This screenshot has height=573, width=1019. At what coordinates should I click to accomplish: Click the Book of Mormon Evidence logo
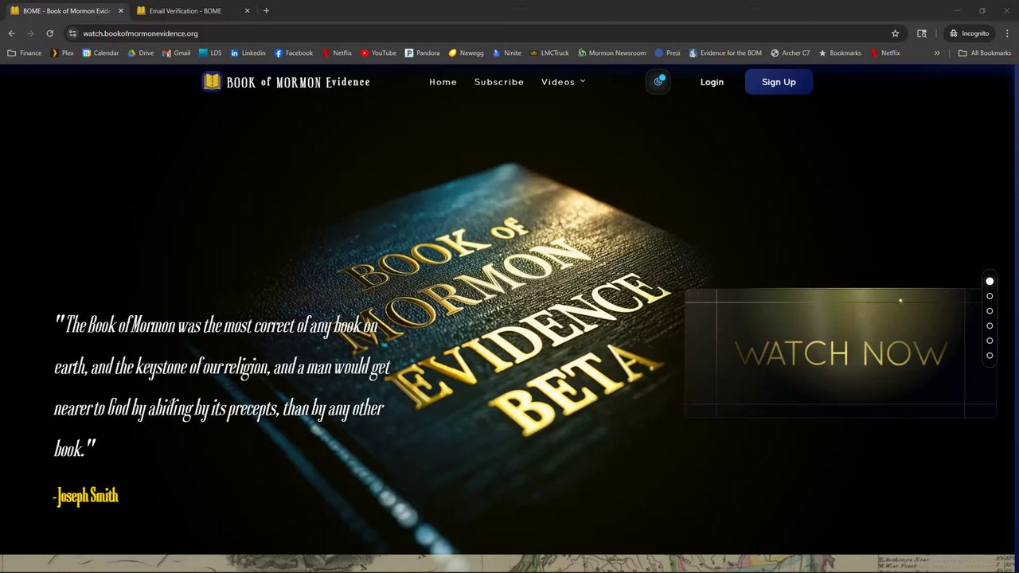pyautogui.click(x=286, y=81)
